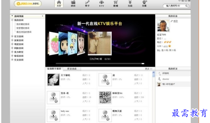210x123 pixels.
Task: Click default avatar of singer 觉非~夜
Action: [53, 97]
